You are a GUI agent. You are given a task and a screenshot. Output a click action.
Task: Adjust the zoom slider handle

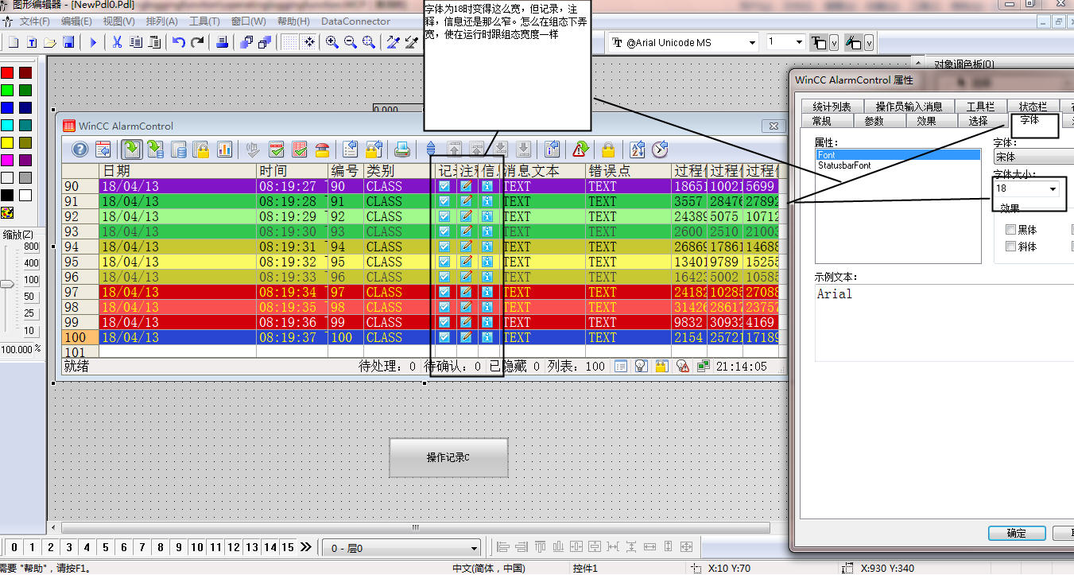pyautogui.click(x=6, y=284)
